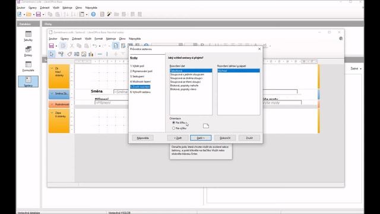The height and width of the screenshot is (214, 380).
Task: Close the Průvodce sestavou dialog
Action: [x=259, y=49]
